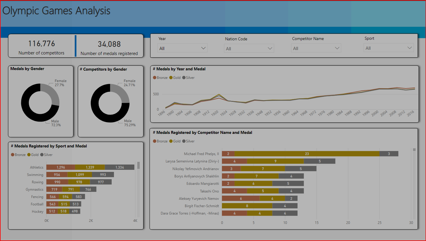Expand the Sport slicer chevron
The width and height of the screenshot is (426, 241).
410,48
